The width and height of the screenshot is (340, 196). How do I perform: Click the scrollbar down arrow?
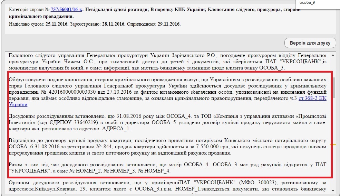click(333, 190)
